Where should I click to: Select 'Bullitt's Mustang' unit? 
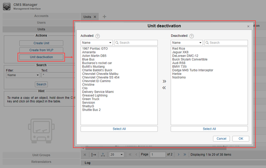click(93, 67)
